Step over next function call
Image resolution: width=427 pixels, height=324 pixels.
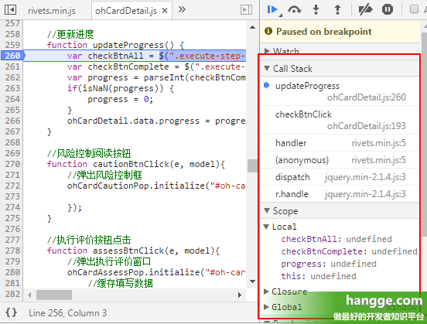coord(295,10)
